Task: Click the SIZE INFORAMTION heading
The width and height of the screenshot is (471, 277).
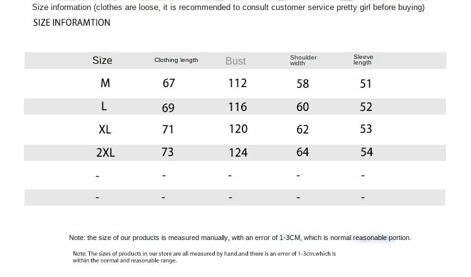Action: click(72, 23)
